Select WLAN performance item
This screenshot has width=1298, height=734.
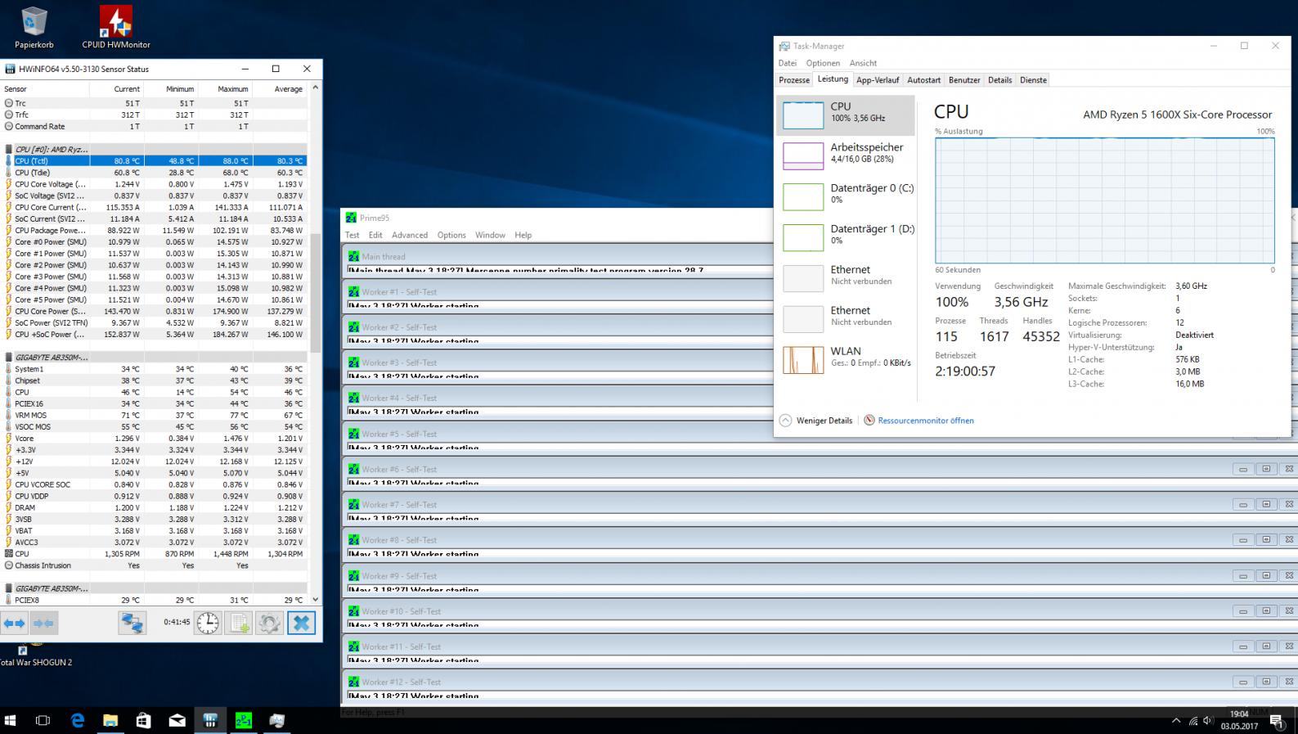846,359
